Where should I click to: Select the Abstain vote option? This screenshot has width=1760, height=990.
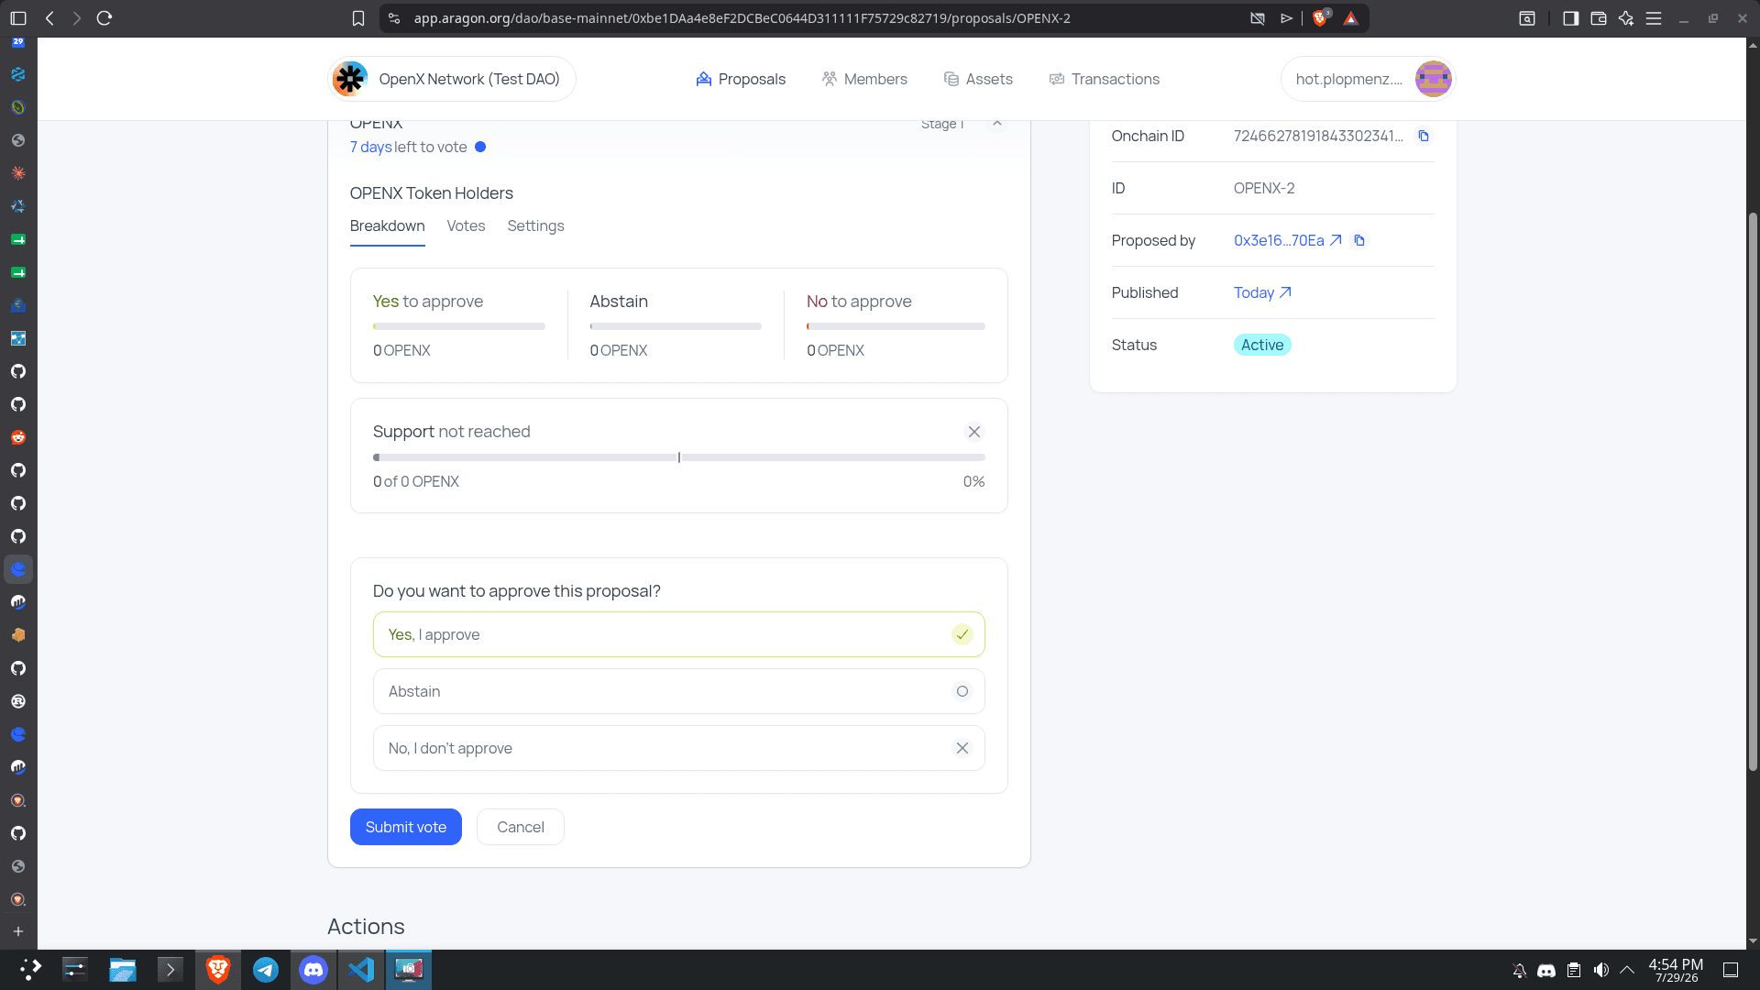[x=678, y=691]
